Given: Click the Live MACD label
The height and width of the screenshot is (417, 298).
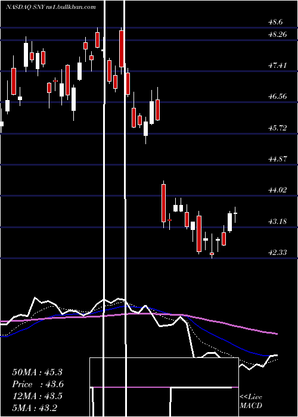Looking at the screenshot, I should pyautogui.click(x=251, y=402).
